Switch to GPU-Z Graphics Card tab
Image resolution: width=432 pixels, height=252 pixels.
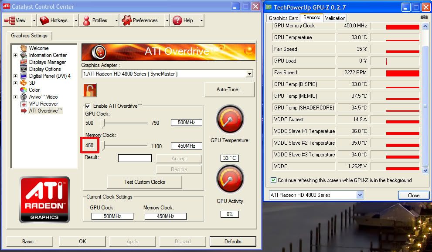point(283,18)
